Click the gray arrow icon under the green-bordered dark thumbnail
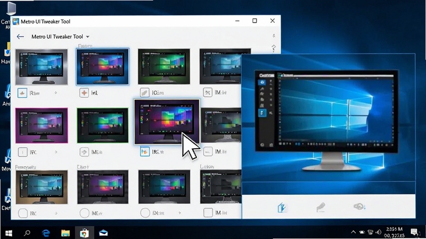The width and height of the screenshot is (426, 239). tap(84, 152)
